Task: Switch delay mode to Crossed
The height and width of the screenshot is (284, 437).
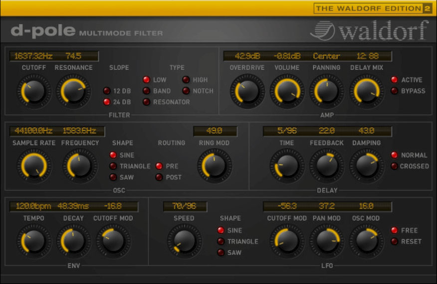Action: point(394,166)
